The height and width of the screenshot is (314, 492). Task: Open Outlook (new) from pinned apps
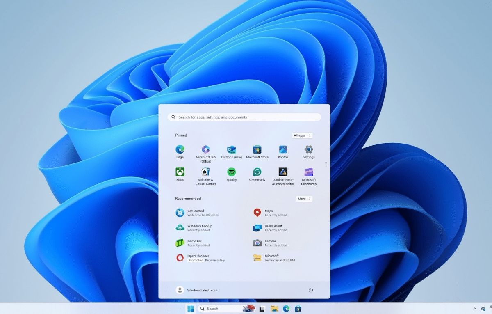pyautogui.click(x=231, y=150)
